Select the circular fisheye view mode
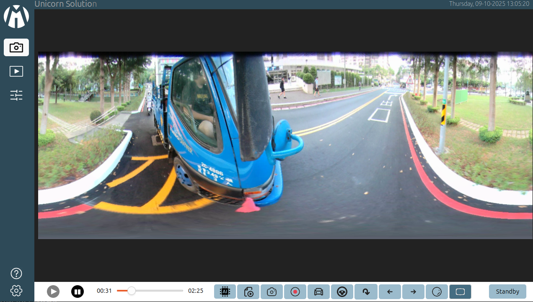533x302 pixels. (437, 292)
